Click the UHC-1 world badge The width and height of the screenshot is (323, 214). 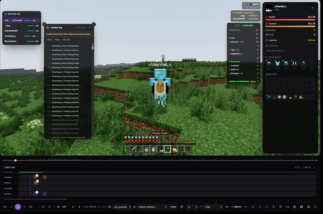tap(251, 5)
